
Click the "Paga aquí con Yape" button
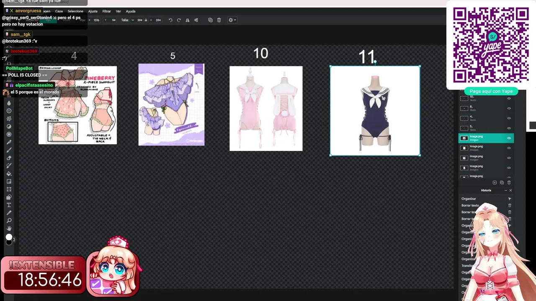[x=491, y=91]
